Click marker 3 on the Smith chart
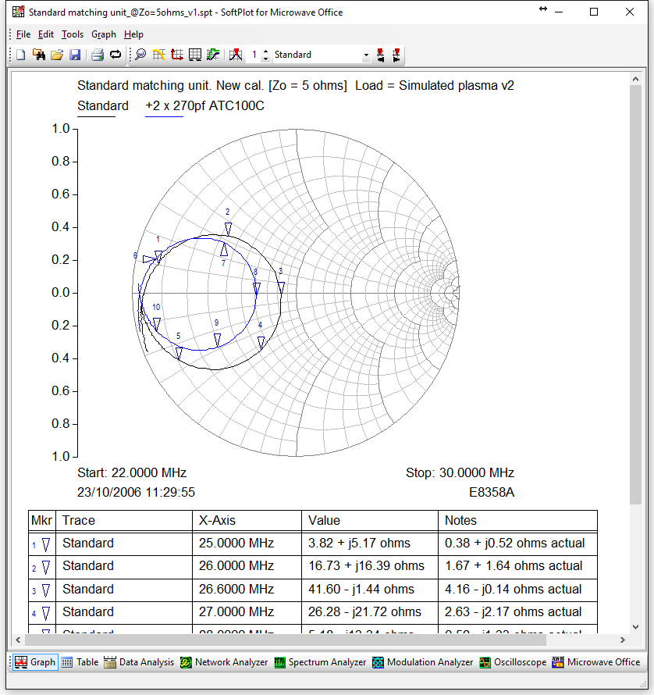 click(x=281, y=287)
